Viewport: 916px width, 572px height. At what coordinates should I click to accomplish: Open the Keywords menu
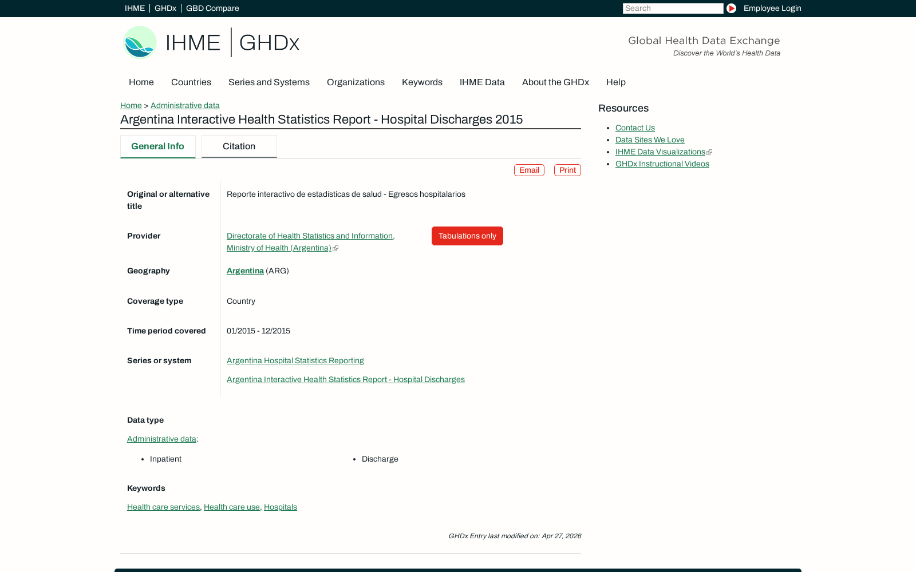(x=422, y=82)
